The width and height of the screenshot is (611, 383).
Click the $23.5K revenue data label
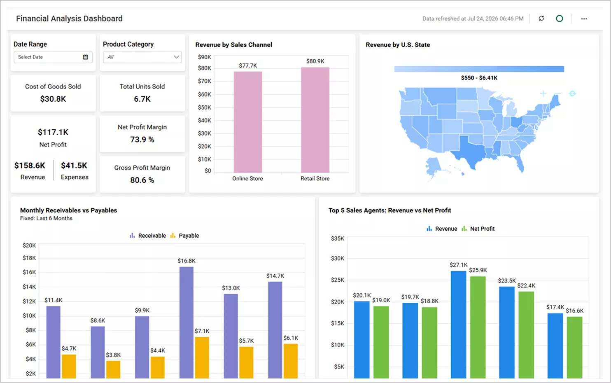pos(507,280)
